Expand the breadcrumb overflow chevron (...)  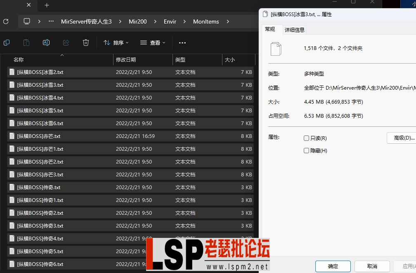point(51,21)
